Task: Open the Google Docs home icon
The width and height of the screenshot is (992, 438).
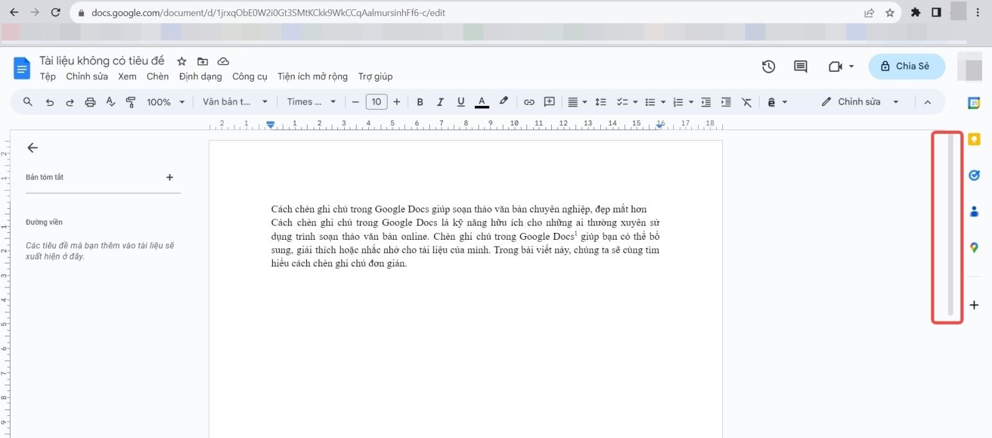Action: coord(22,68)
